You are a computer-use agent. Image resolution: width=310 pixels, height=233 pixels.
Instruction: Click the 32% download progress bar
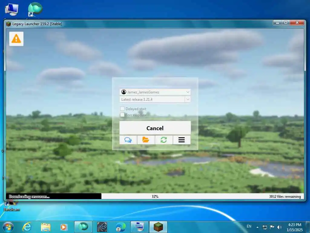point(155,196)
